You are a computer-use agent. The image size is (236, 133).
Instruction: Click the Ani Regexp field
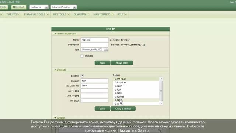click(94, 91)
